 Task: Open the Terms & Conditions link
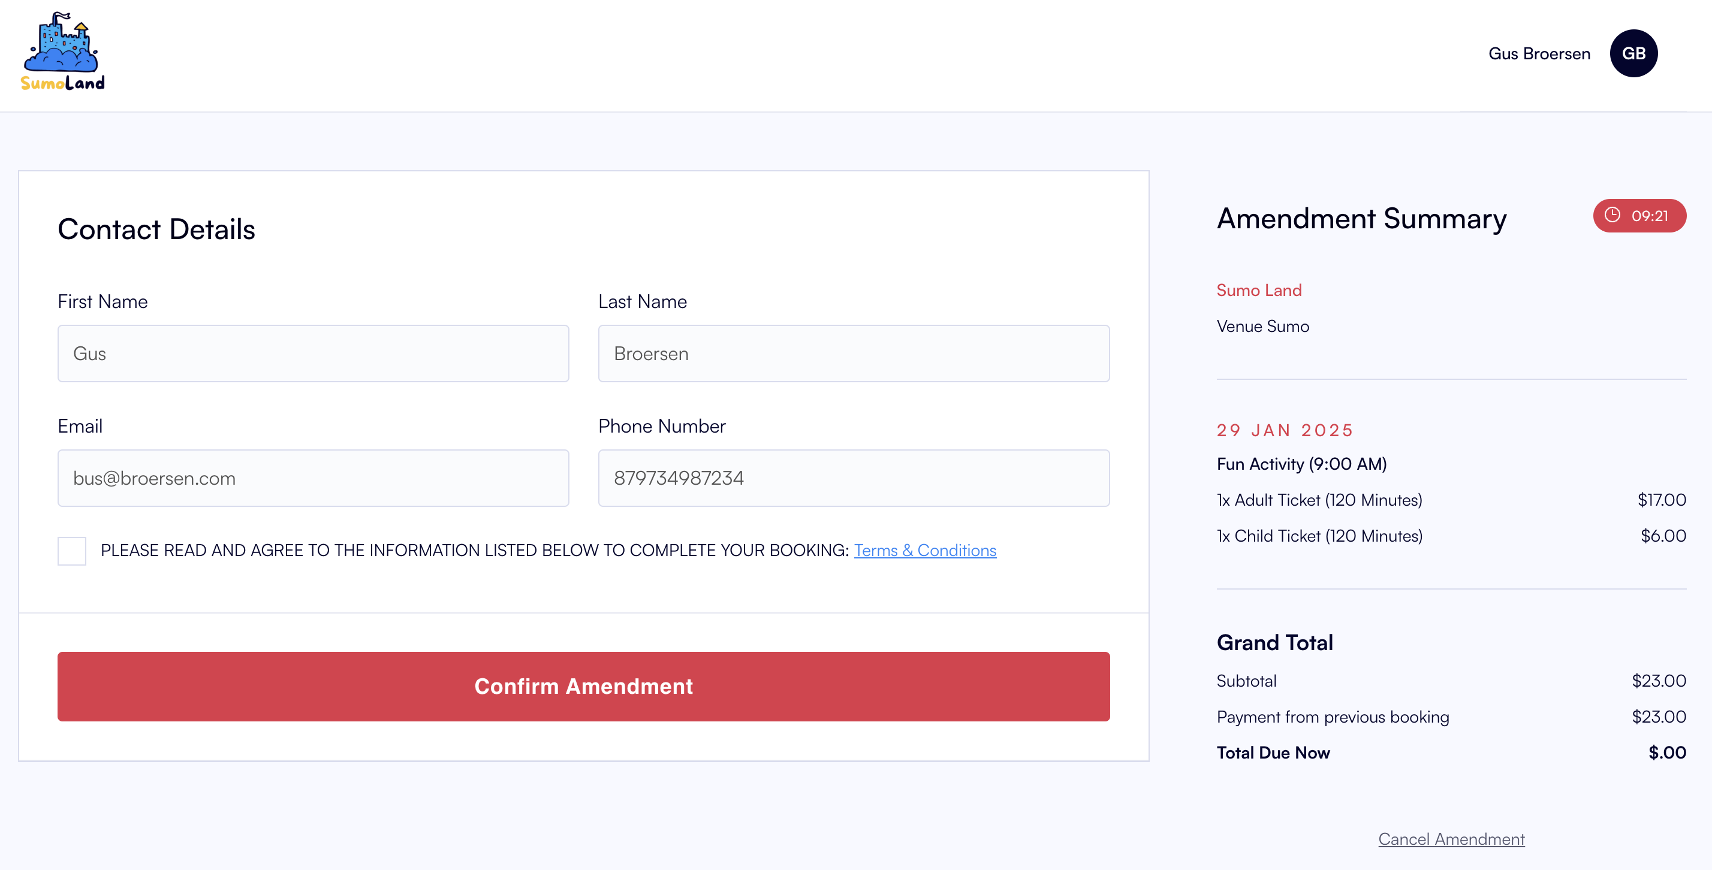pos(924,551)
